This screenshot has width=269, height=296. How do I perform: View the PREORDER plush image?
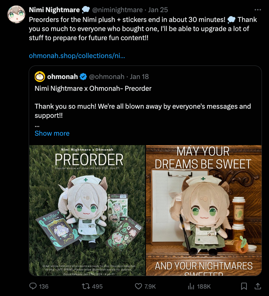coord(87,210)
